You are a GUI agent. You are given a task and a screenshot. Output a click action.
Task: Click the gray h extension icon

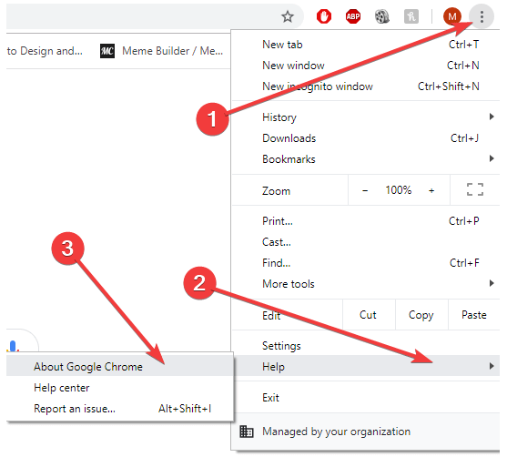(x=411, y=16)
